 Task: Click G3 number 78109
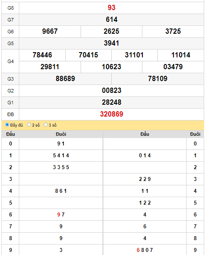[158, 78]
